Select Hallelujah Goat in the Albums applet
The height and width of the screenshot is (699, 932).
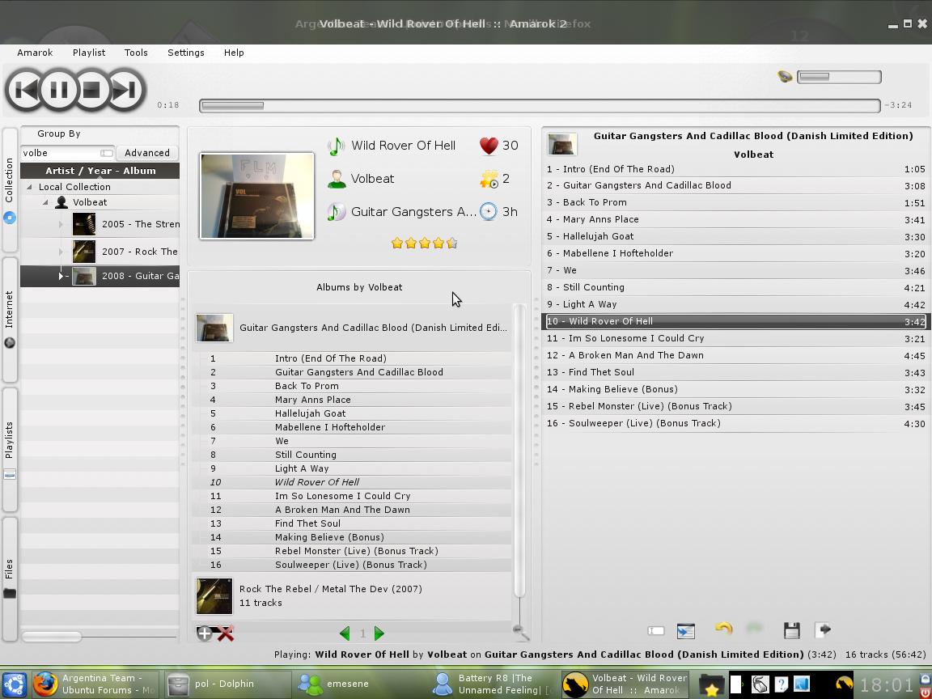[311, 413]
